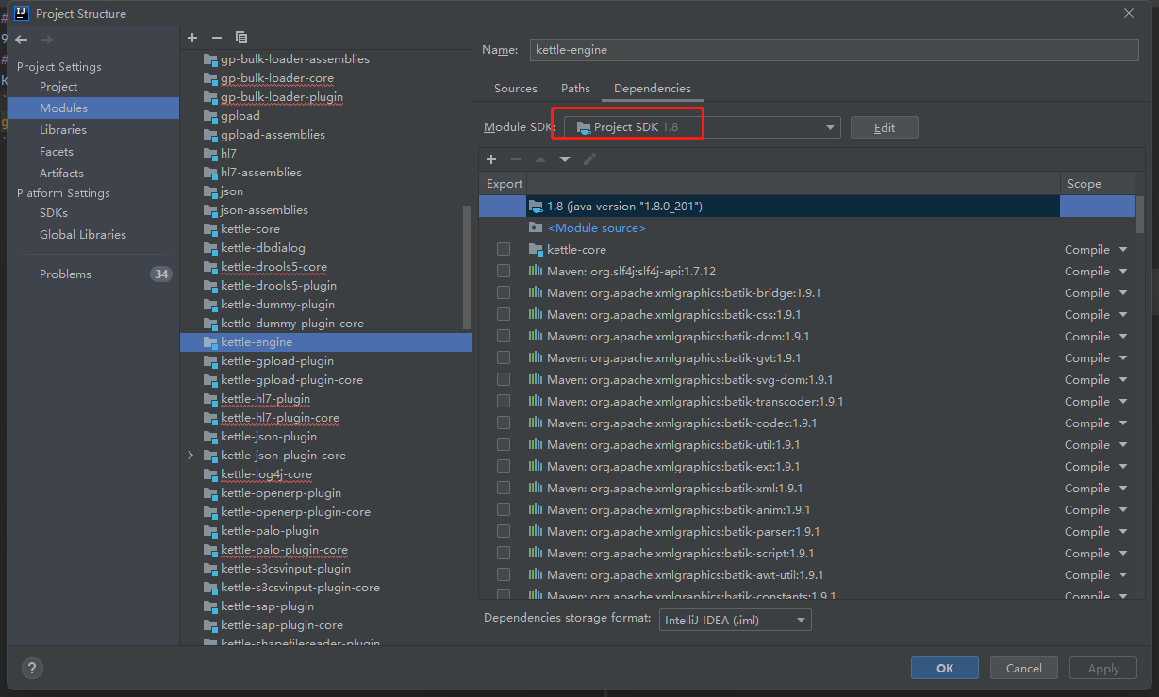Click the slf4j-api library icon

pos(536,272)
